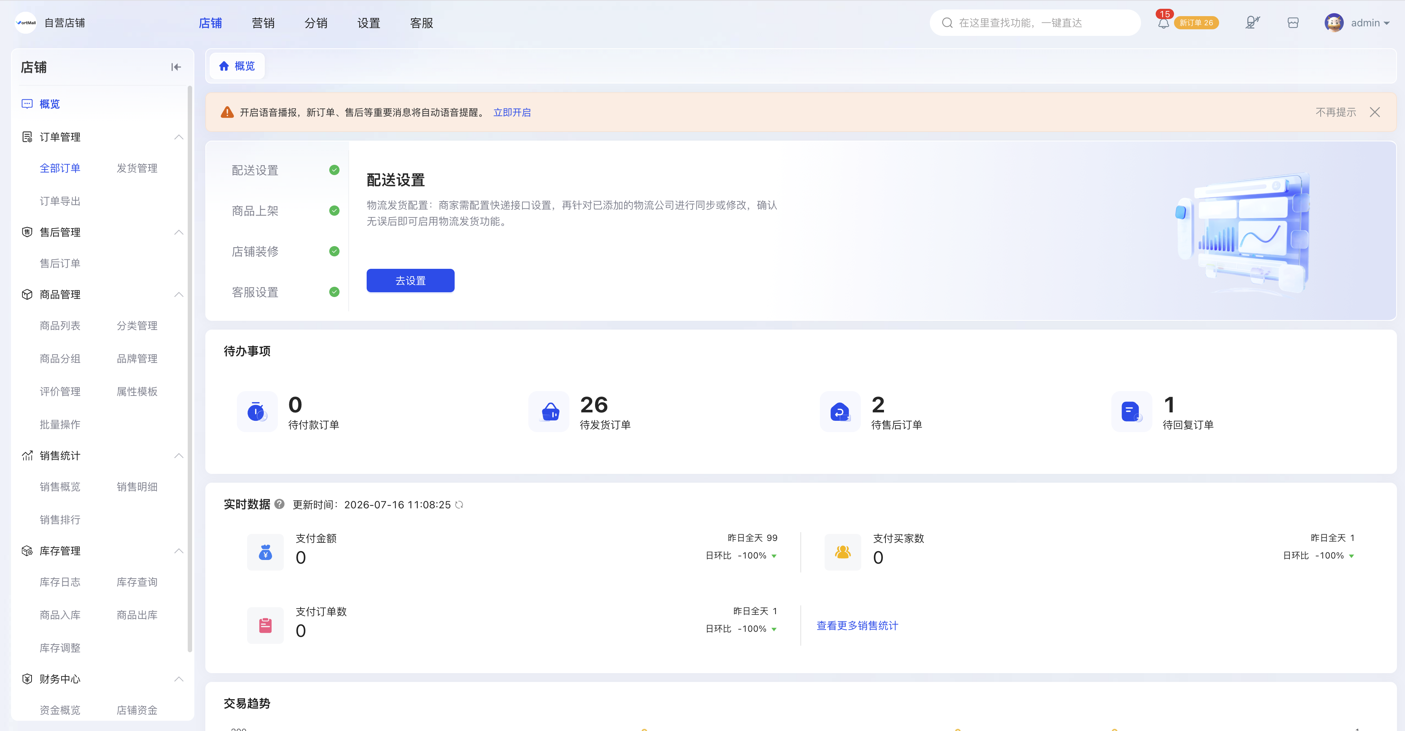Click the ForMall logo
1405x731 pixels.
(x=26, y=23)
